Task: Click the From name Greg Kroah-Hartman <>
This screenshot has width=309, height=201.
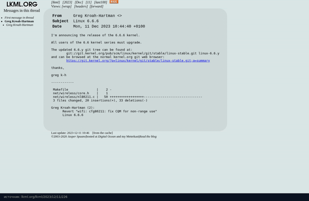Action: pyautogui.click(x=97, y=16)
